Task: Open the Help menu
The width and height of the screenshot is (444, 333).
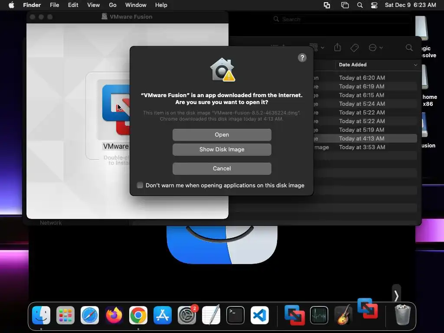Action: click(x=161, y=5)
